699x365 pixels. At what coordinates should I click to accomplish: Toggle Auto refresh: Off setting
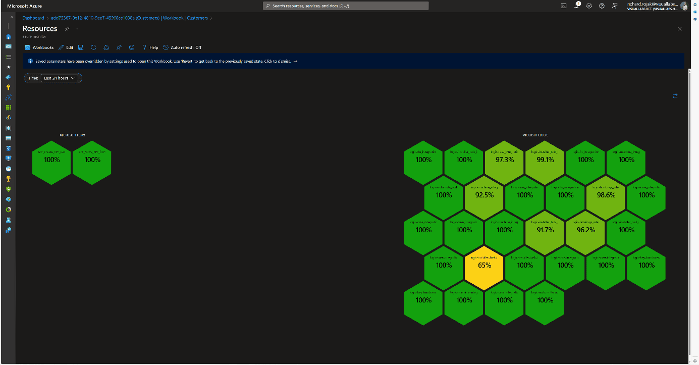[x=182, y=47]
